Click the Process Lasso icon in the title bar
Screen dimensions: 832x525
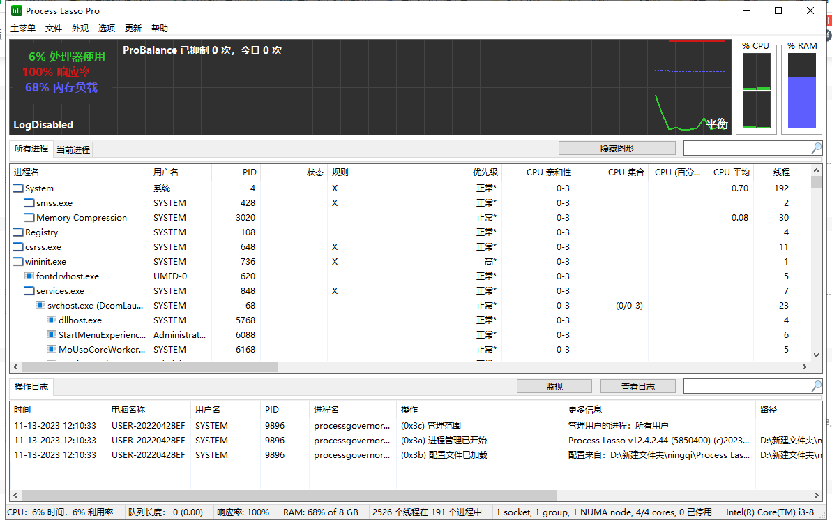[x=16, y=10]
